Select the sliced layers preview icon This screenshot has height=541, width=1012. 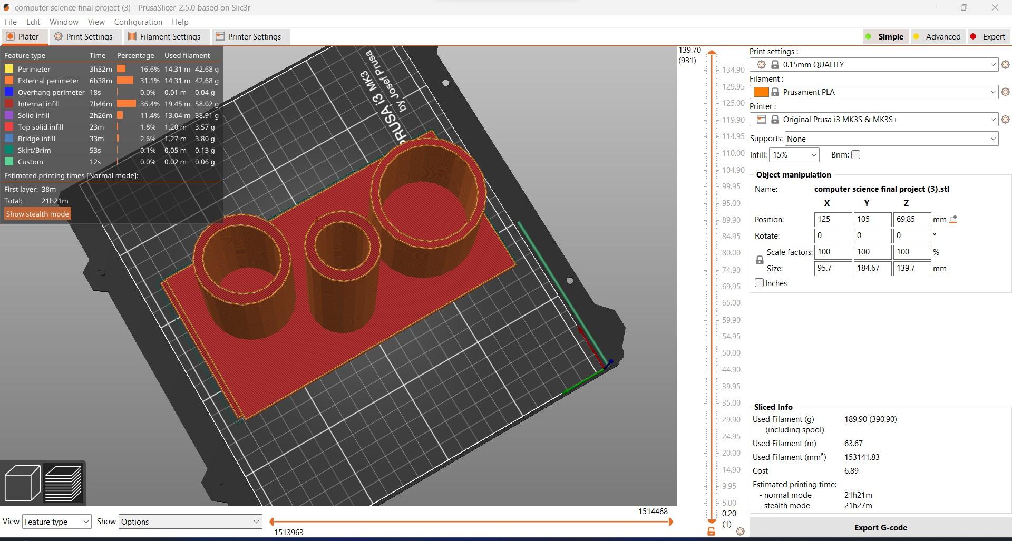(x=64, y=483)
